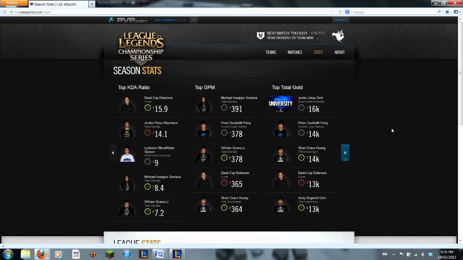Click the gray neutral trend icon beside 391
The width and height of the screenshot is (463, 260).
224,108
